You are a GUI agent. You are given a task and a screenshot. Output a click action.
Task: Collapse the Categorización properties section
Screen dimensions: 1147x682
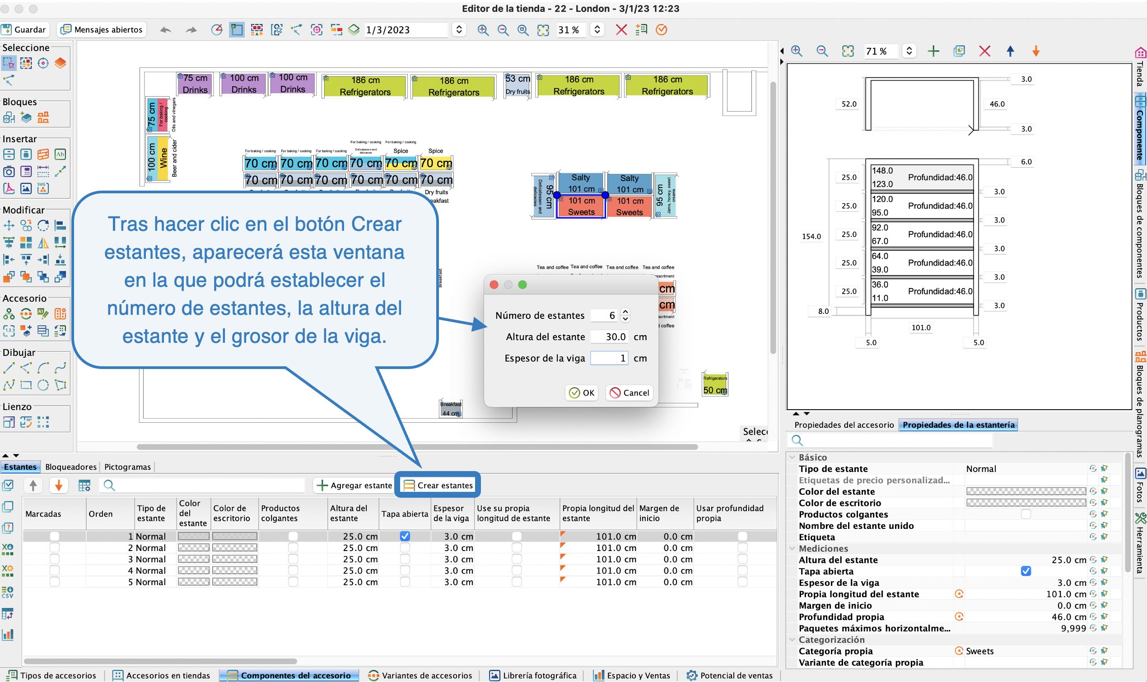click(x=793, y=640)
